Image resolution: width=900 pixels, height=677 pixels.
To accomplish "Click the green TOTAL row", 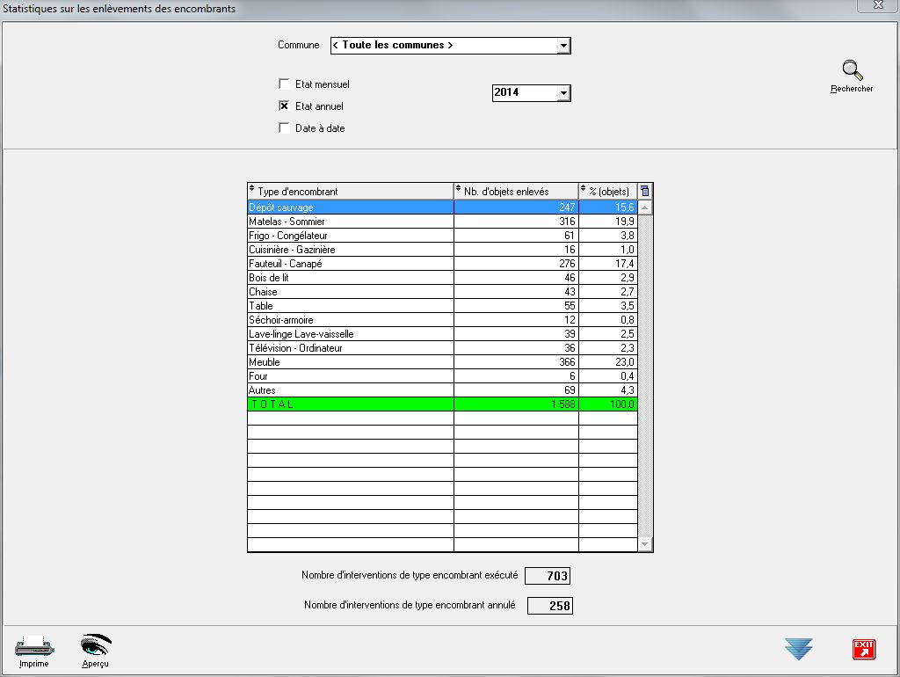I will click(x=350, y=404).
